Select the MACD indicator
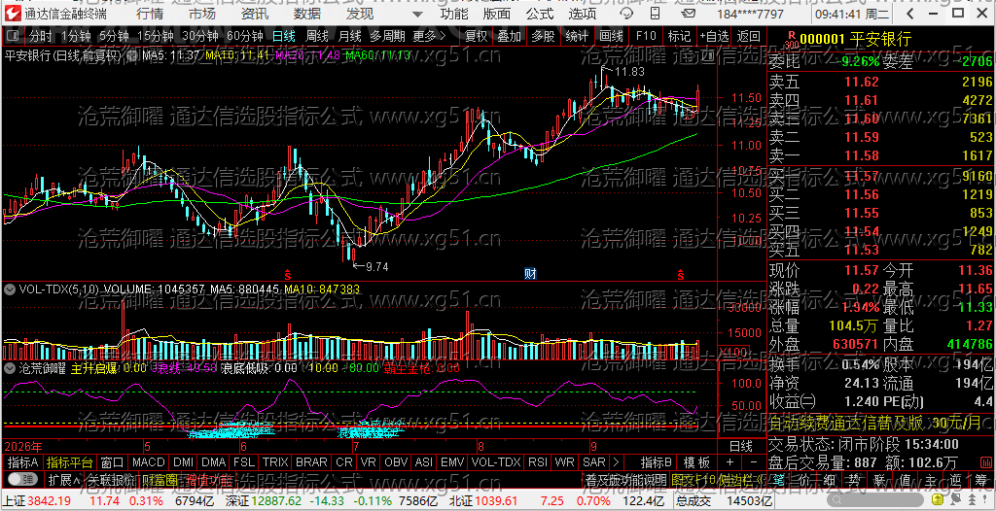The image size is (996, 511). 149,461
